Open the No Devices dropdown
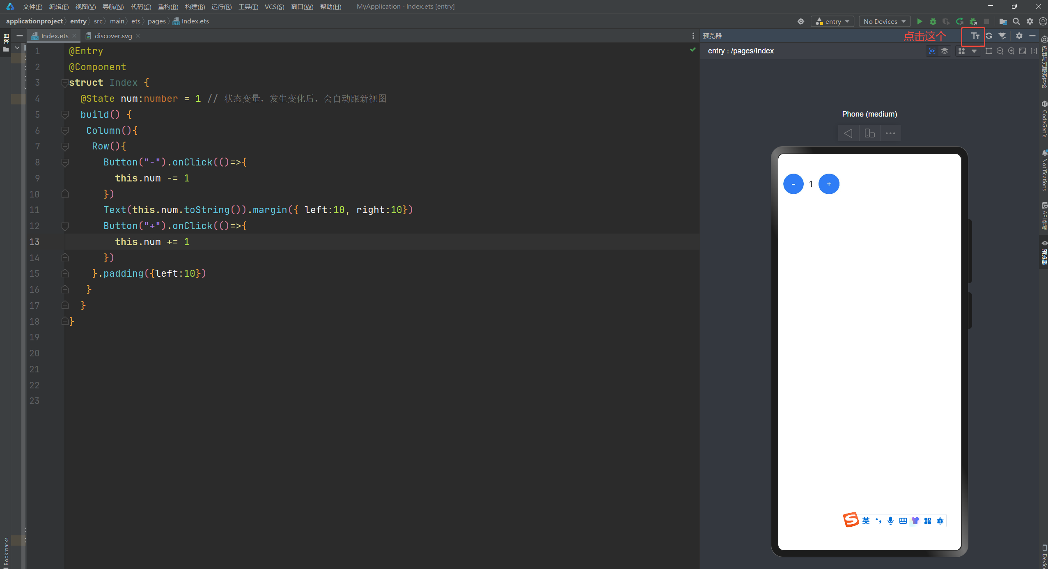Viewport: 1048px width, 569px height. 884,21
